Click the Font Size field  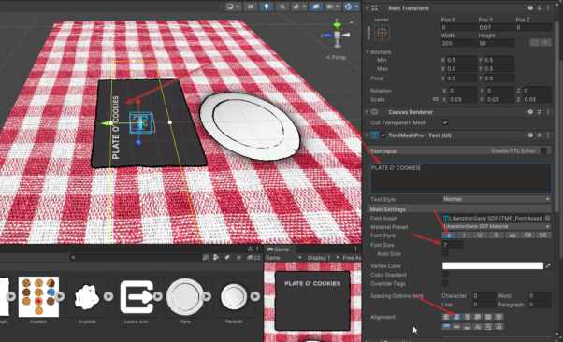[x=453, y=245]
